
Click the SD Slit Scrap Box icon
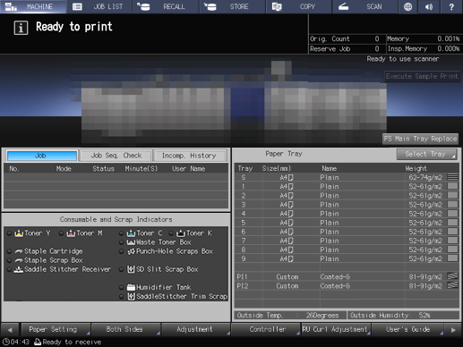131,269
